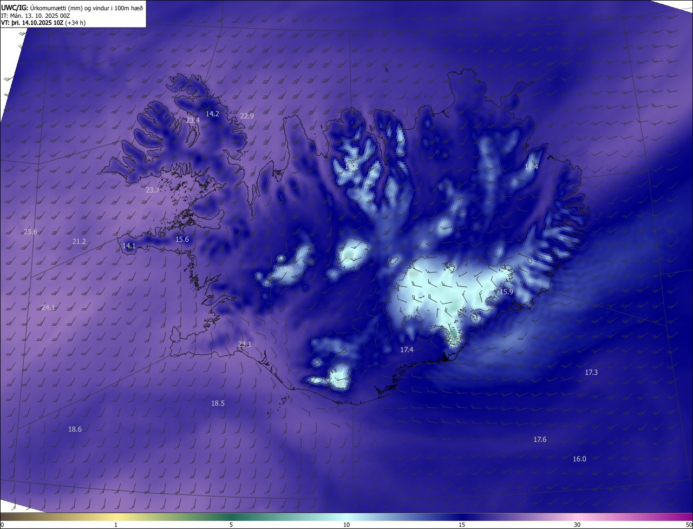Click the 11.4 value label on the map

tap(531, 167)
